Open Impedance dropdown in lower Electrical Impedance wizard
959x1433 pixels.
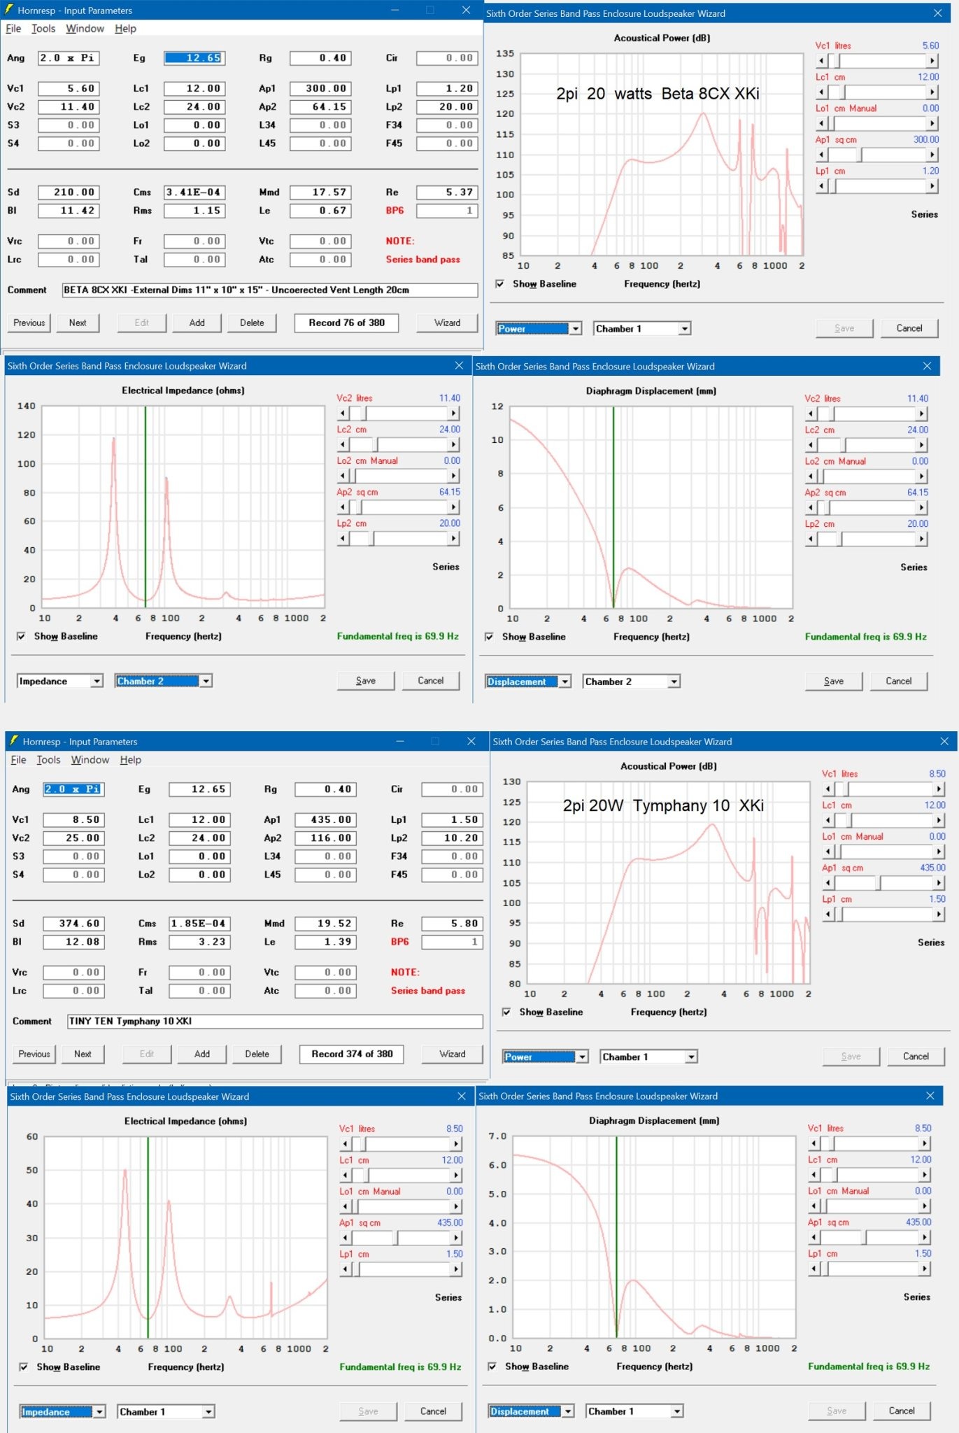coord(100,1411)
